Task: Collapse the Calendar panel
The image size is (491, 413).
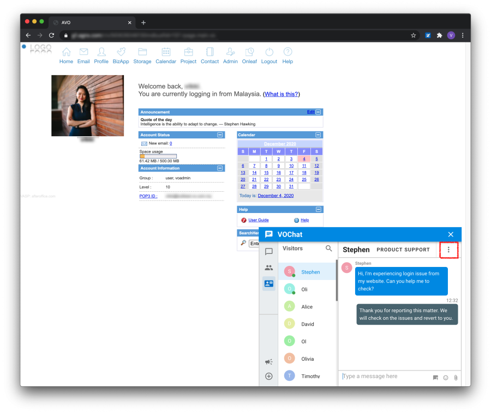Action: coord(319,135)
